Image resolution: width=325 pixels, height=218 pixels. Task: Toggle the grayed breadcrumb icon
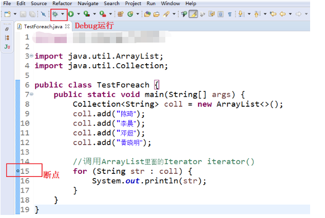point(202,14)
